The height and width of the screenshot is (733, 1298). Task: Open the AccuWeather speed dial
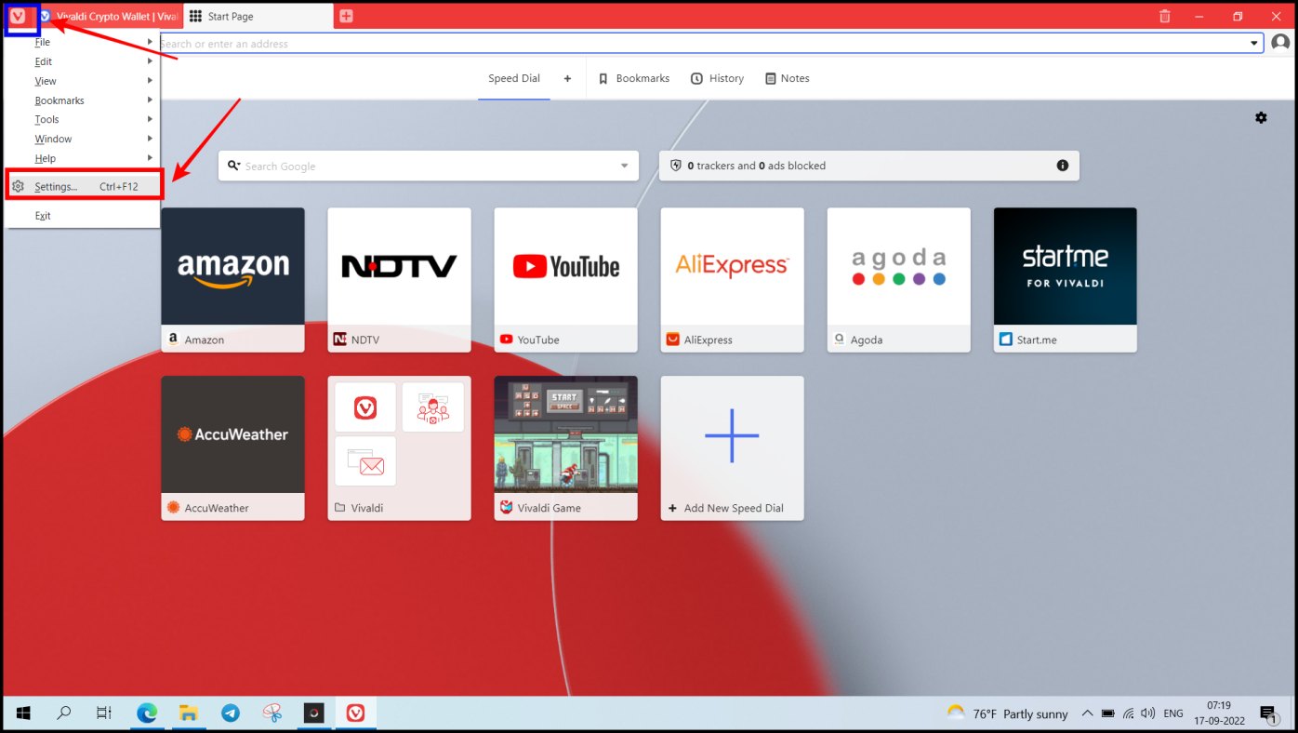pos(232,447)
